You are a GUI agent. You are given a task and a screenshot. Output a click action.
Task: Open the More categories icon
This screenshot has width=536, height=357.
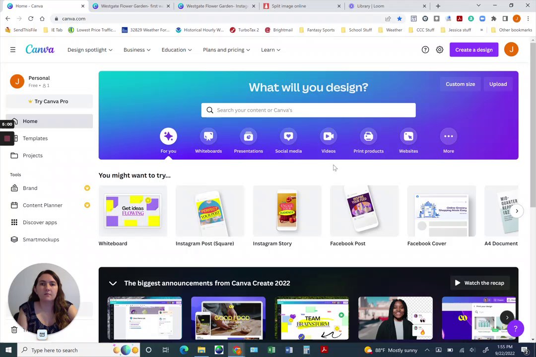[x=449, y=136]
